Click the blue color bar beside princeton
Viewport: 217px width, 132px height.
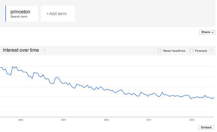[6, 14]
